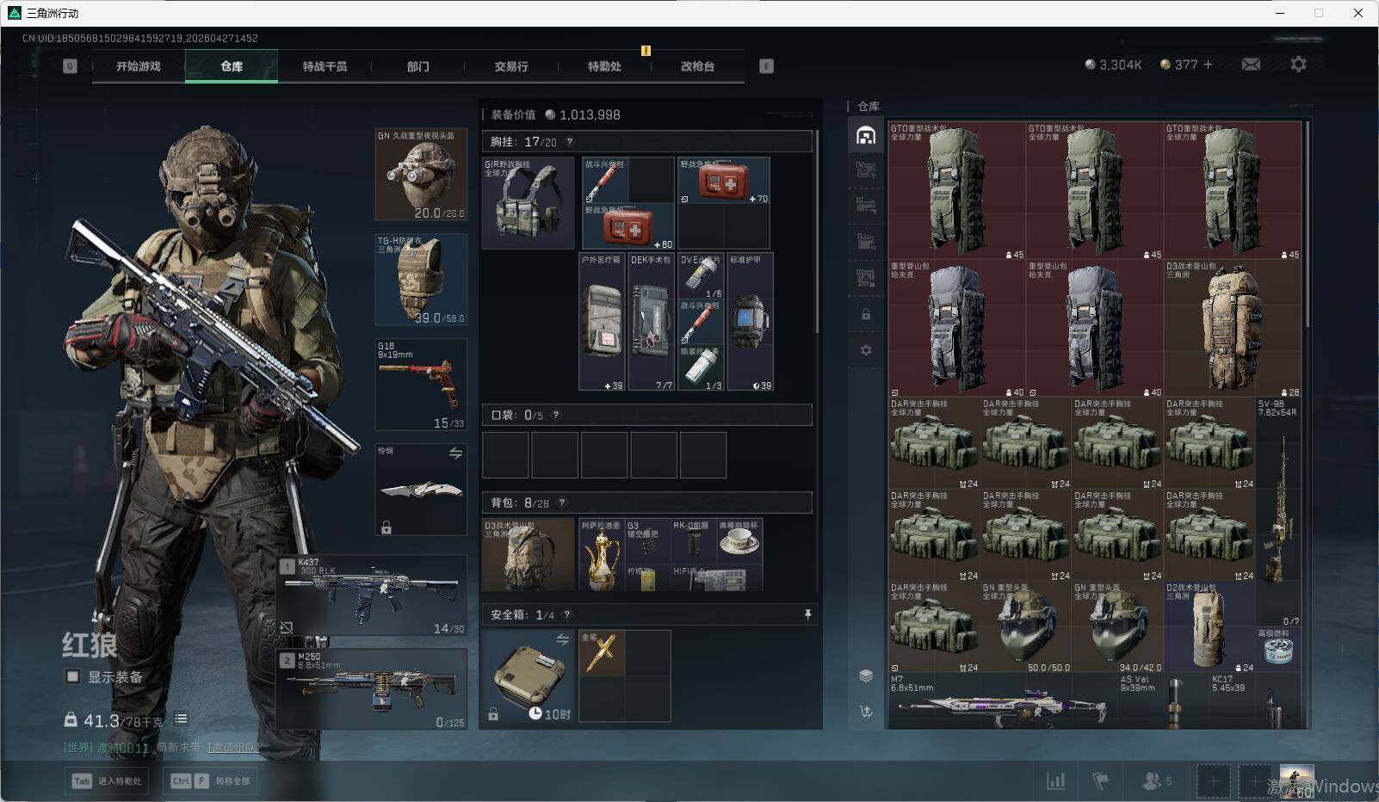Select the D2战术登山包 in stash
This screenshot has width=1379, height=802.
tap(1209, 627)
